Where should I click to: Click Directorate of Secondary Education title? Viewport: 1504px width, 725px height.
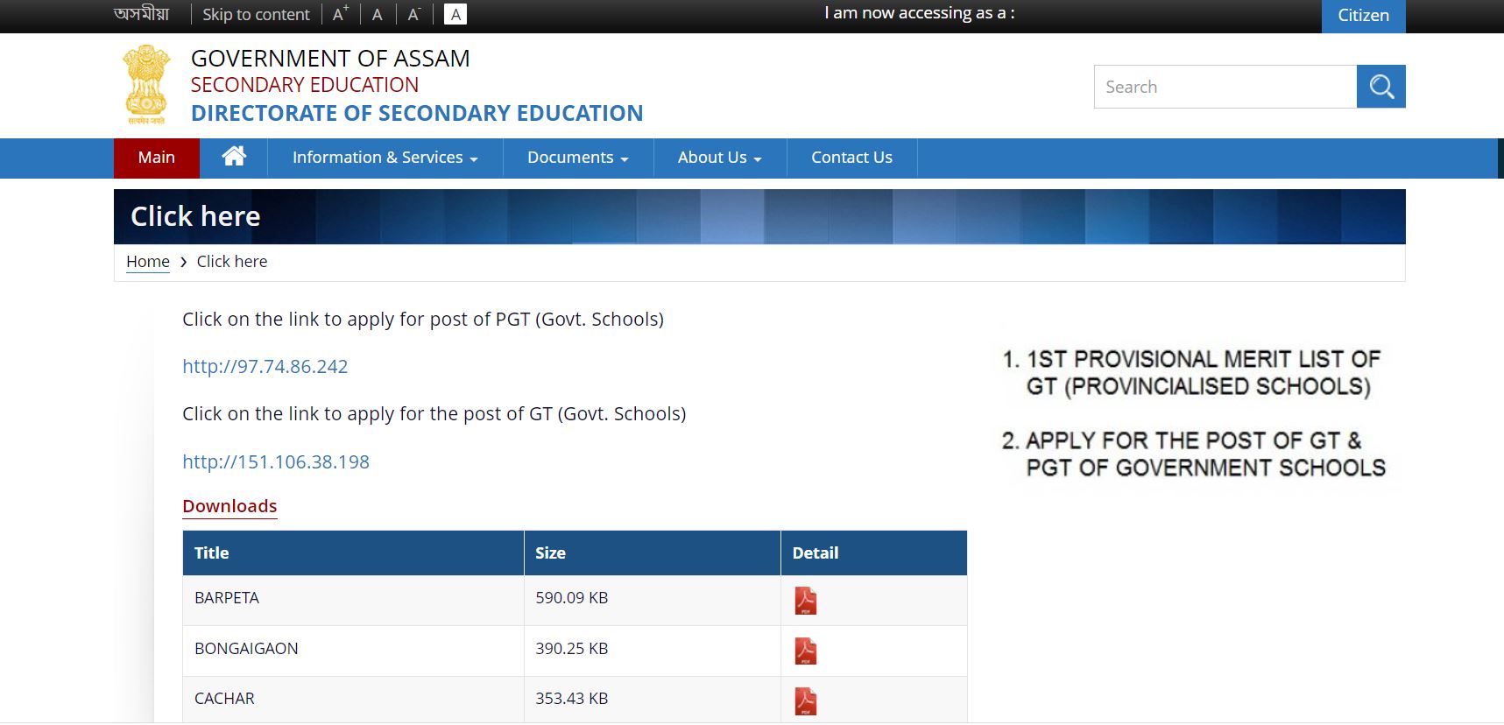pos(417,114)
